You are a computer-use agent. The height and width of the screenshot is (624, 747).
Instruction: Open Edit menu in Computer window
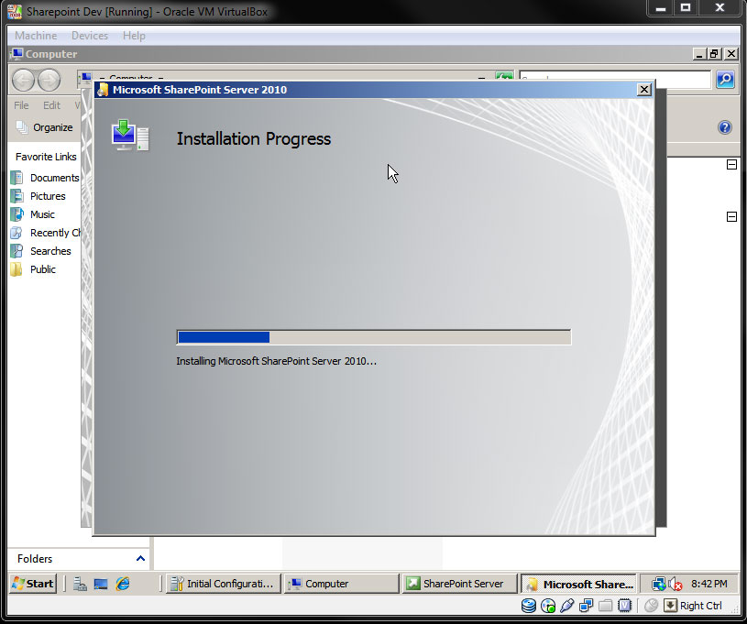51,105
